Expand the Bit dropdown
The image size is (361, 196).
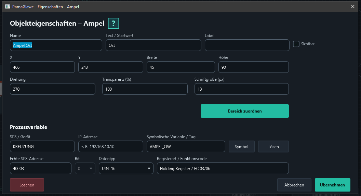[85, 168]
